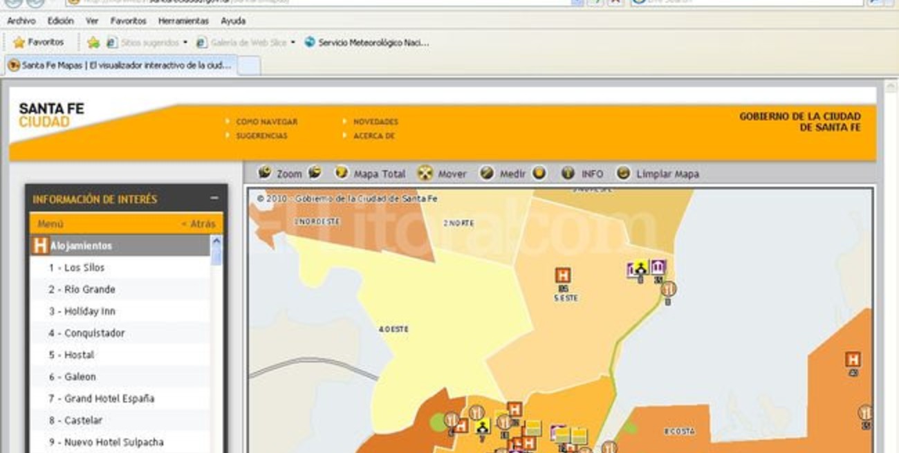899x453 pixels.
Task: Open the Herramientas menu
Action: pos(184,21)
